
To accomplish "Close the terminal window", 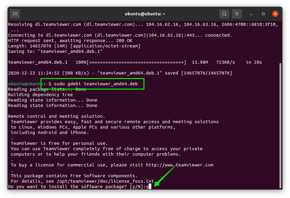I will coord(275,14).
